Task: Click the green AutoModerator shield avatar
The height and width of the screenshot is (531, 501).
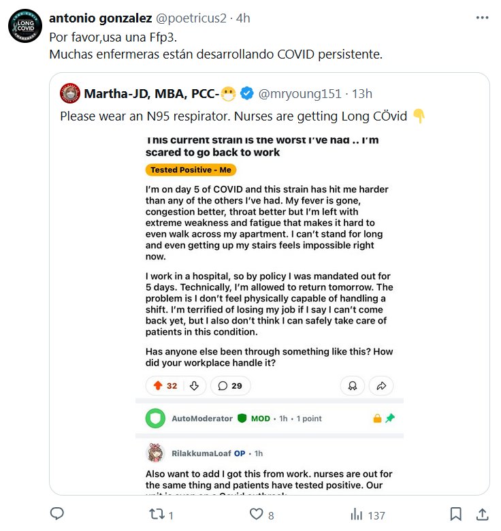Action: pos(155,418)
